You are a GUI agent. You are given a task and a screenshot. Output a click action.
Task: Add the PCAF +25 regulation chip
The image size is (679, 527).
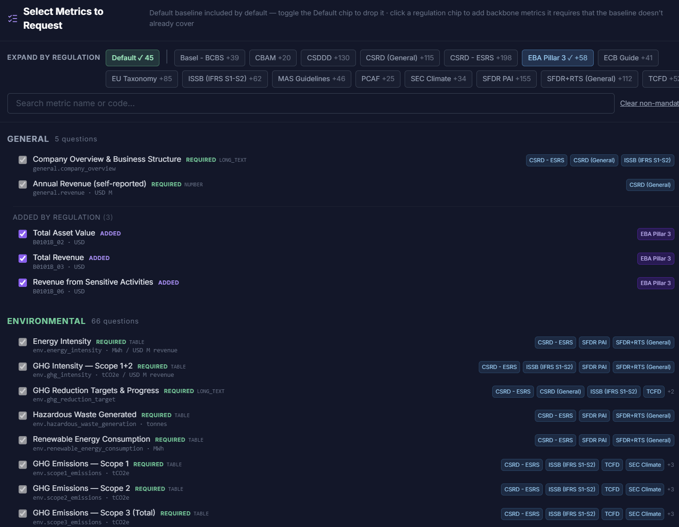point(378,79)
